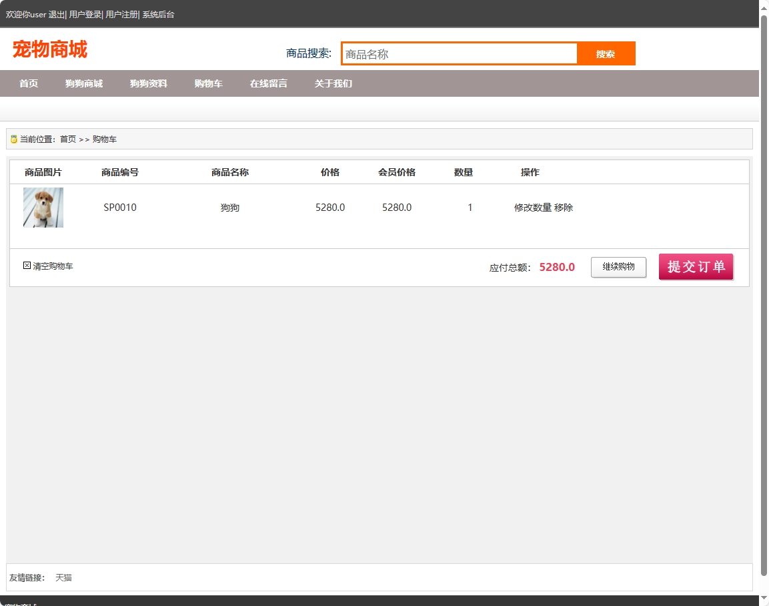Open the 狗狗商城 navigation item
This screenshot has height=606, width=769.
point(84,83)
